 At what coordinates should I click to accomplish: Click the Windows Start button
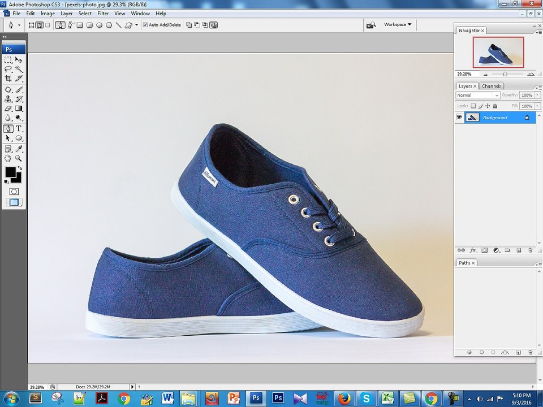[11, 399]
